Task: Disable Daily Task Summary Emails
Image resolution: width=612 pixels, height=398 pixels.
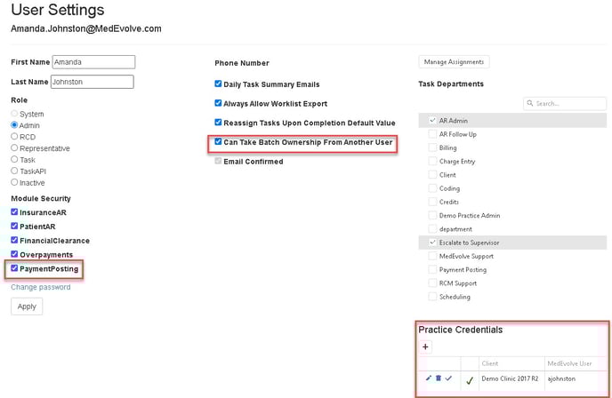Action: coord(219,84)
